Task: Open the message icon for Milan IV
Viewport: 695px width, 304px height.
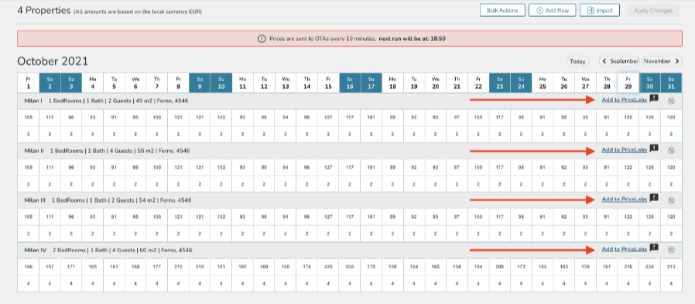Action: coord(654,248)
